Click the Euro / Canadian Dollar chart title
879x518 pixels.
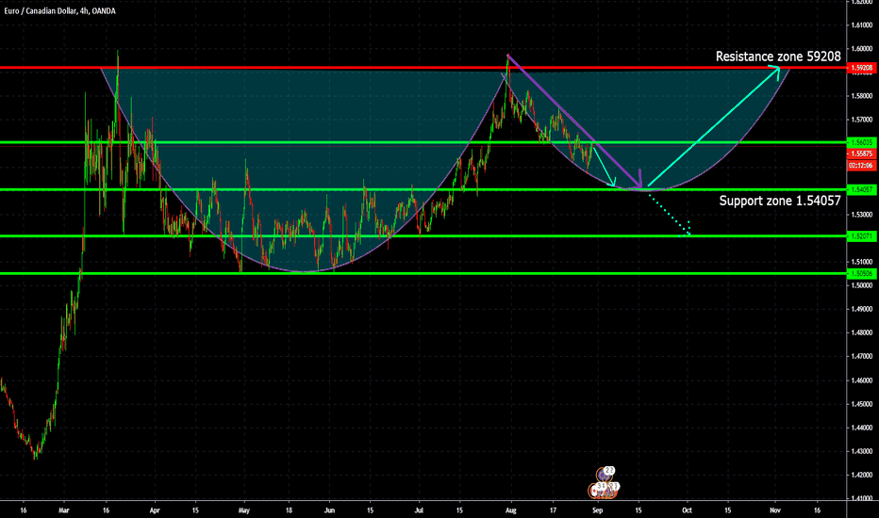59,10
